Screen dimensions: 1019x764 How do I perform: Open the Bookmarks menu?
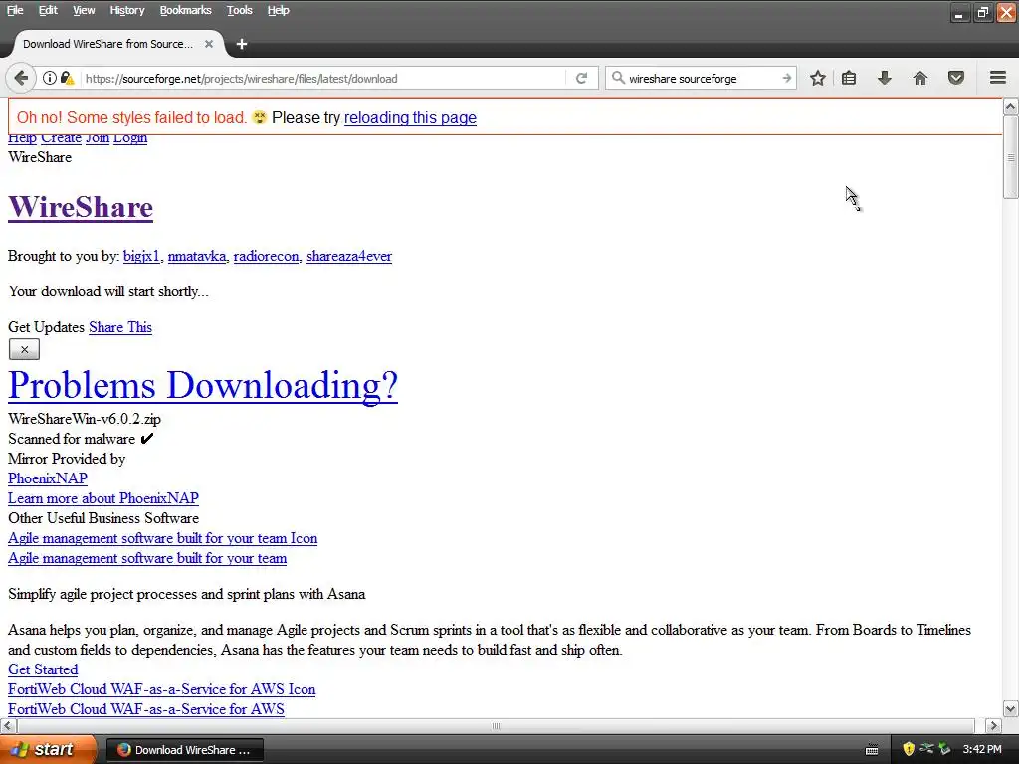click(185, 10)
